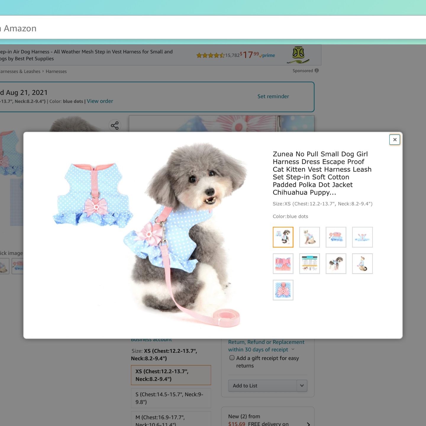426x426 pixels.
Task: Open Add to List dropdown arrow
Action: (302, 385)
